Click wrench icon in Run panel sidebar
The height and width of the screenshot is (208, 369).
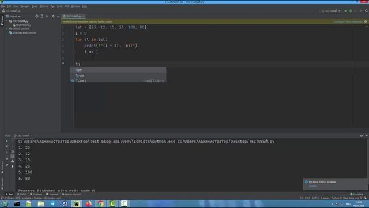[x=7, y=146]
